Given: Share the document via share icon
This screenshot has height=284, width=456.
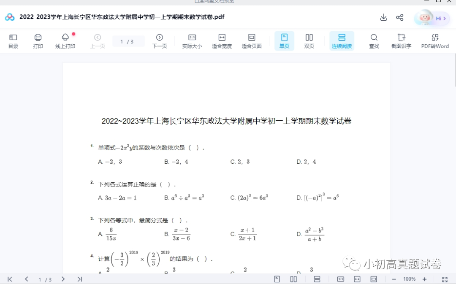Looking at the screenshot, I should pyautogui.click(x=399, y=17).
